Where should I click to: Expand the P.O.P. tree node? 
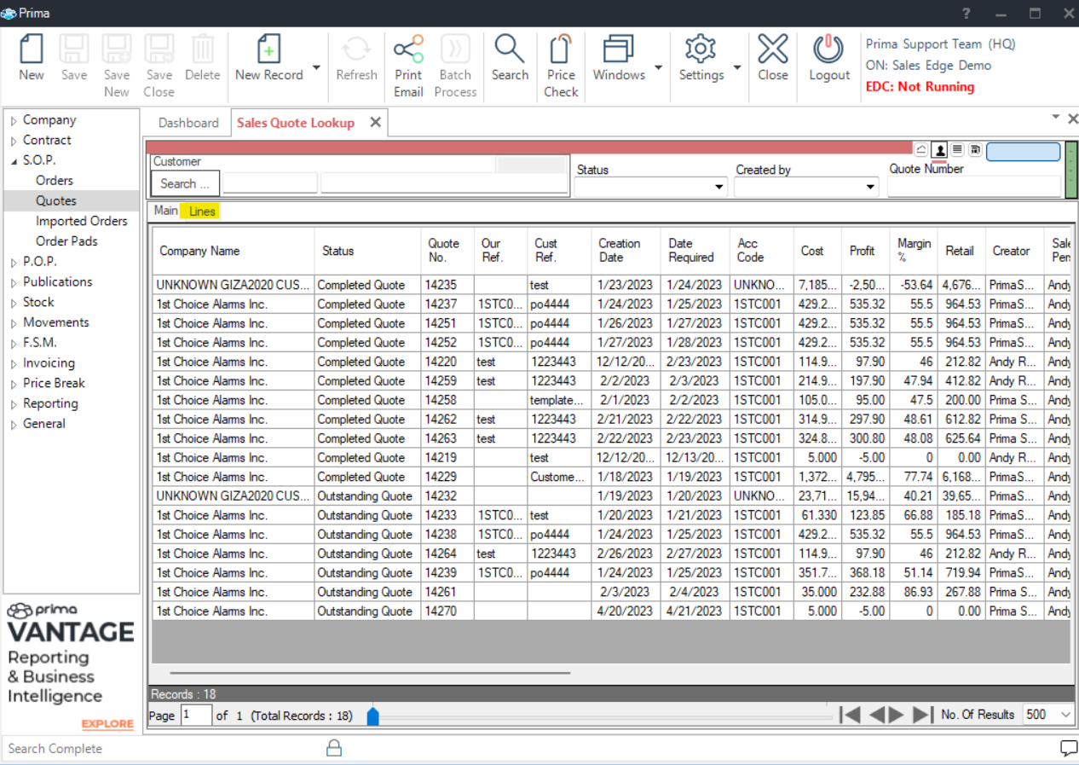pyautogui.click(x=14, y=262)
